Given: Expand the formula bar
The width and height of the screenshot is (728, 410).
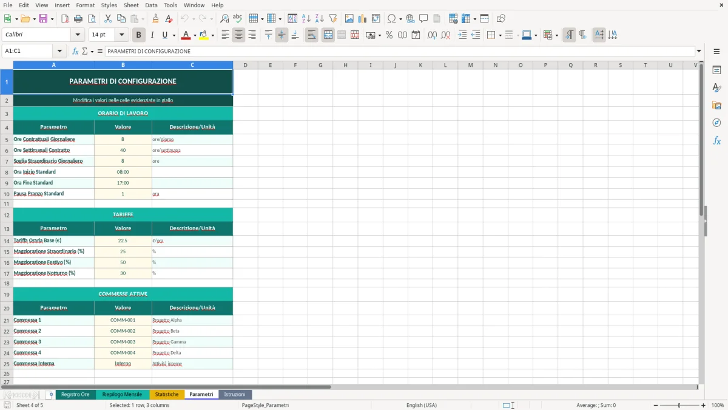Looking at the screenshot, I should (x=699, y=51).
